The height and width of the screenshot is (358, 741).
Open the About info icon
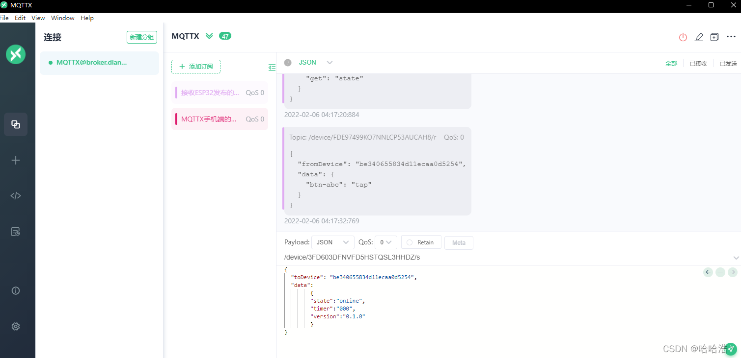(16, 290)
